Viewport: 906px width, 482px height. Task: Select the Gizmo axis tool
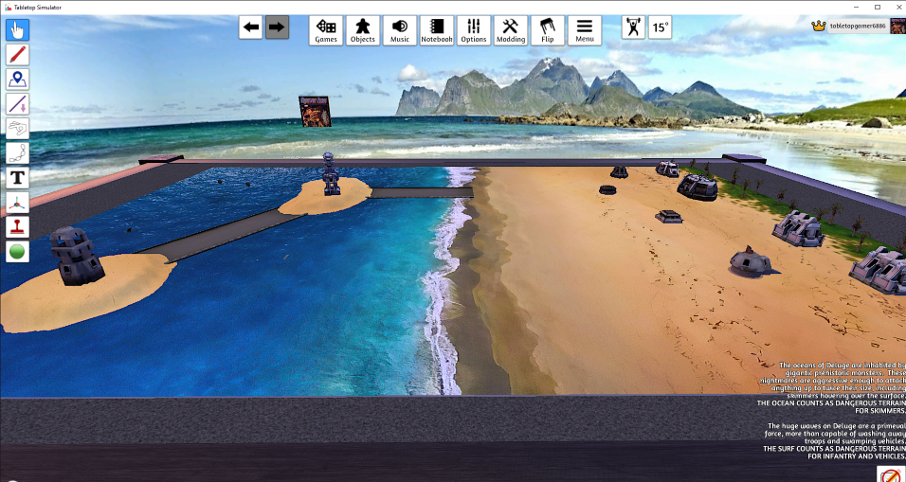(17, 203)
